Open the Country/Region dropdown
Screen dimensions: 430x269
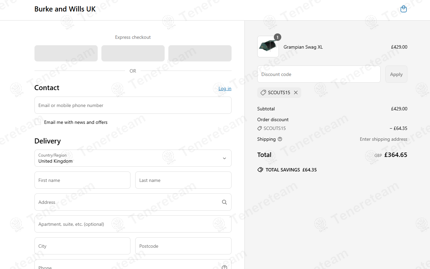tap(133, 158)
